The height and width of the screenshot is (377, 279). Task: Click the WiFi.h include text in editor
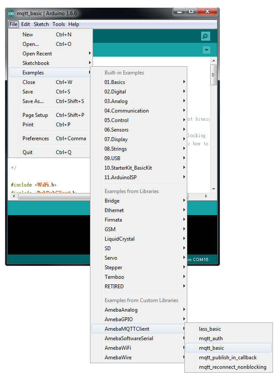click(x=45, y=185)
